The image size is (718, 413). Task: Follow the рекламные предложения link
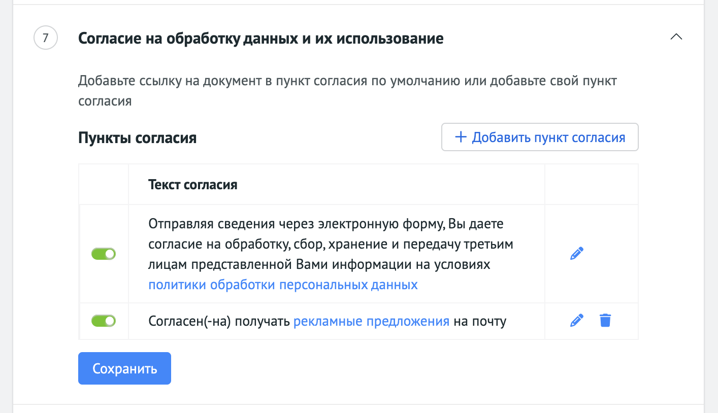pyautogui.click(x=372, y=321)
